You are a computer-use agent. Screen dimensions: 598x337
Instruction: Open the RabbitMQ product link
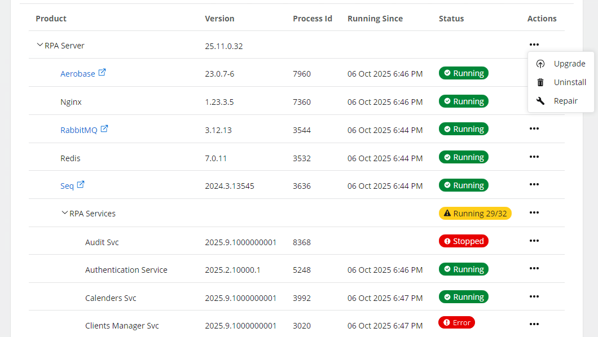tap(78, 130)
